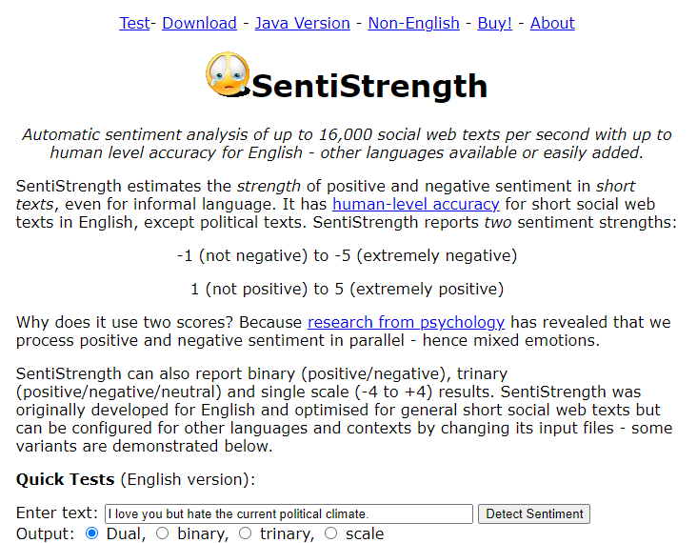Image resolution: width=697 pixels, height=543 pixels.
Task: Click the "-1 (not negative)" scale line
Action: click(347, 255)
